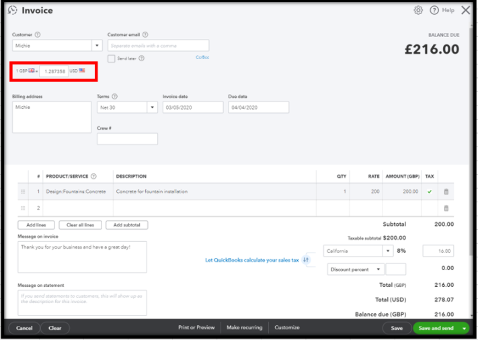Click the recent transactions clock icon
The width and height of the screenshot is (478, 340).
(13, 10)
